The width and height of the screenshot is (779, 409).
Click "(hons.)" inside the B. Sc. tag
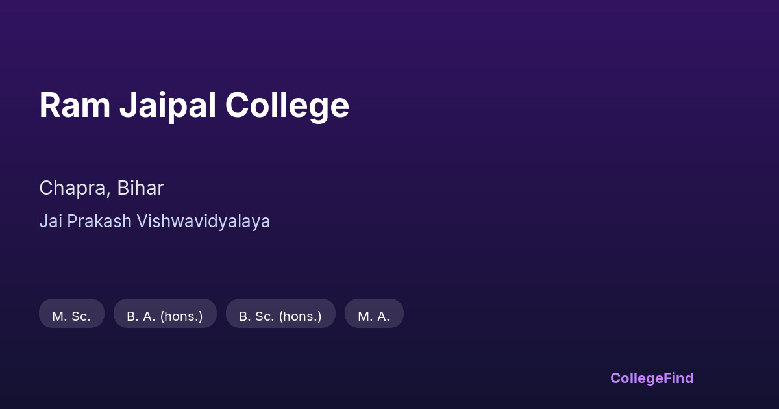point(300,316)
